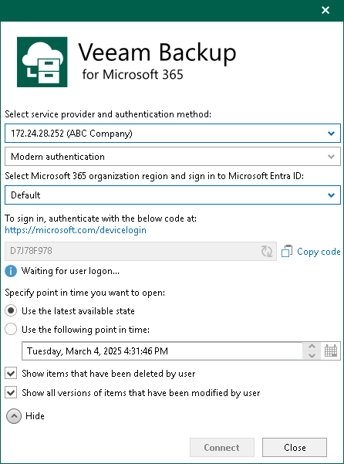This screenshot has width=344, height=464.
Task: Expand the Modern authentication dropdown
Action: pos(173,156)
